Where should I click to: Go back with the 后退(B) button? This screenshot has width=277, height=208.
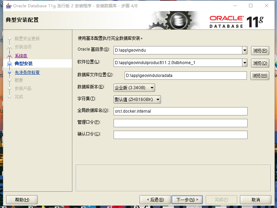pos(155,200)
